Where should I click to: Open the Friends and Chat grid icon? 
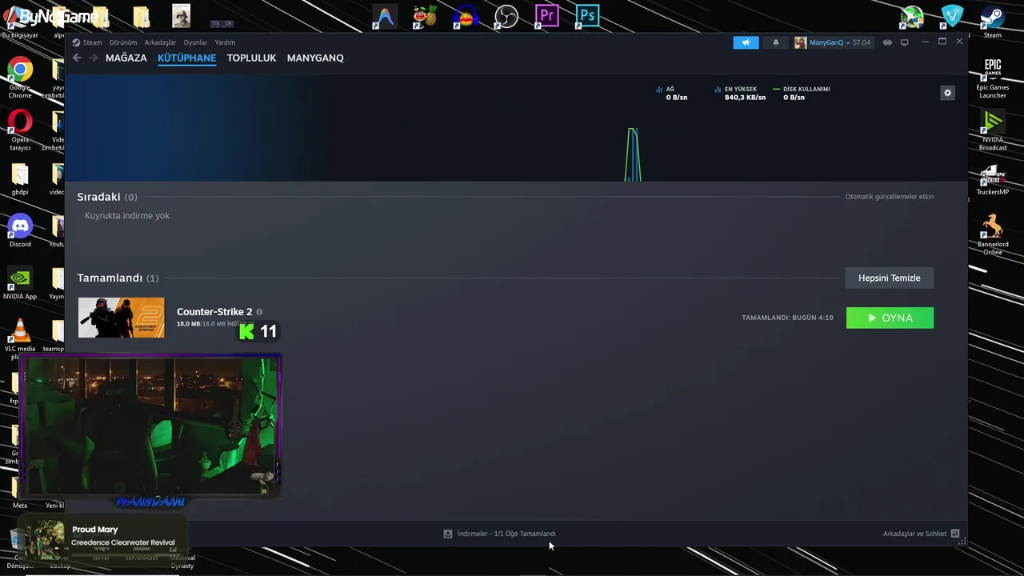(x=955, y=534)
